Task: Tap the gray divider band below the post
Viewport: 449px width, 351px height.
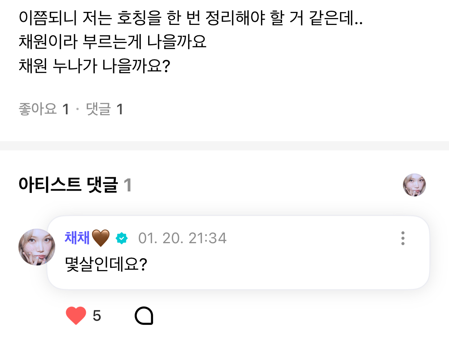Action: click(x=225, y=146)
